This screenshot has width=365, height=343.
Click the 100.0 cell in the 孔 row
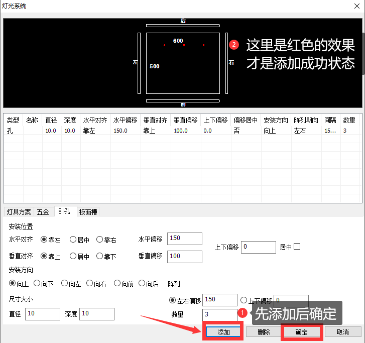186,131
